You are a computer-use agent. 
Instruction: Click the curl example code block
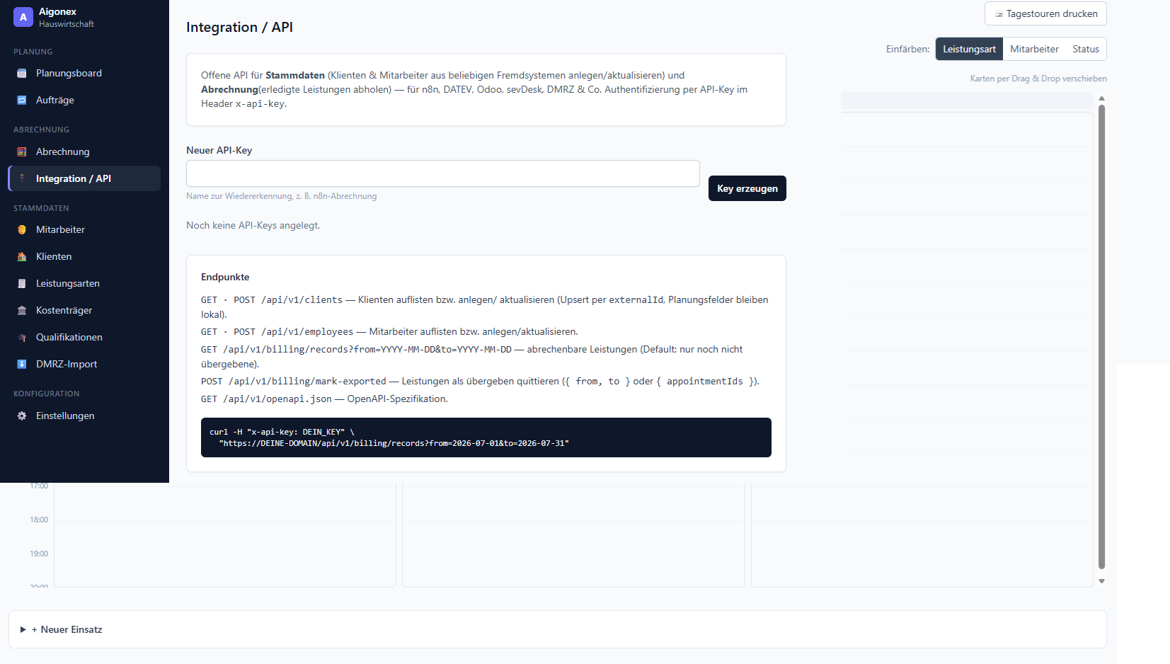coord(486,438)
